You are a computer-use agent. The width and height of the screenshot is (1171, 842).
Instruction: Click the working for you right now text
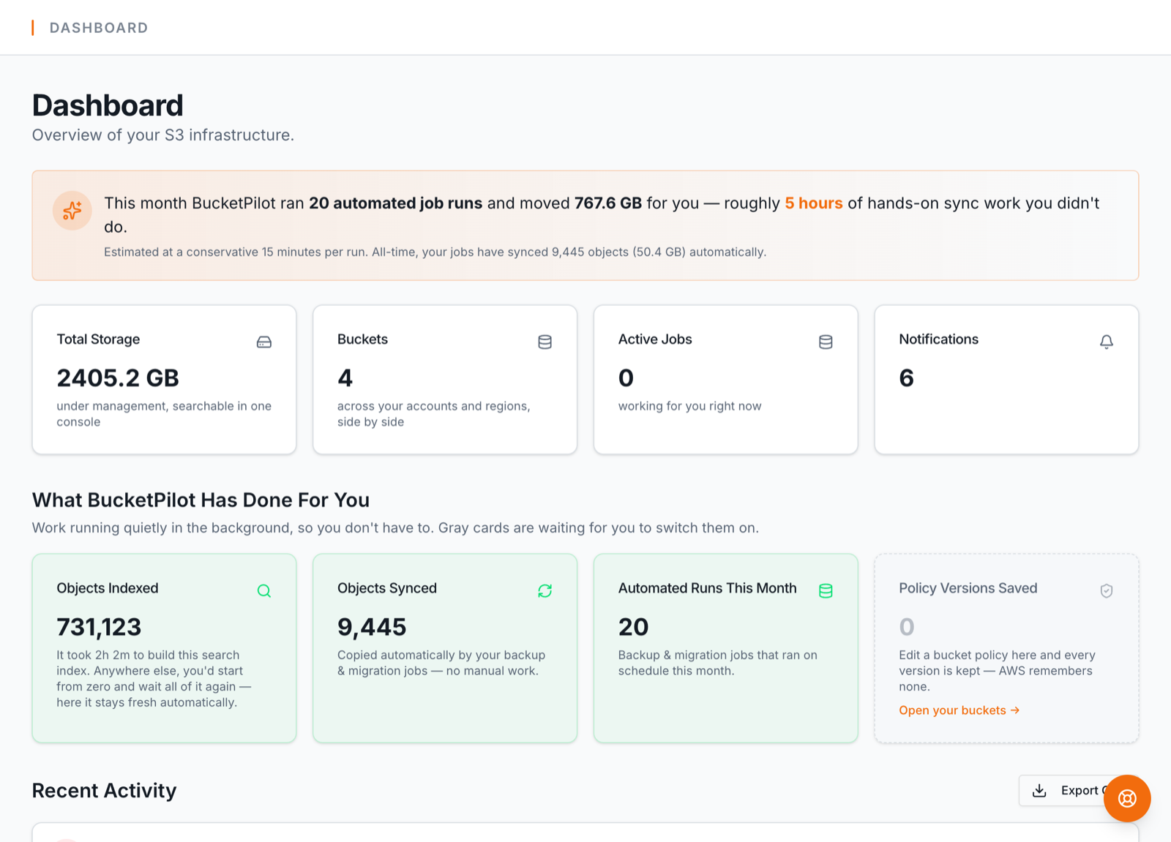pos(689,406)
